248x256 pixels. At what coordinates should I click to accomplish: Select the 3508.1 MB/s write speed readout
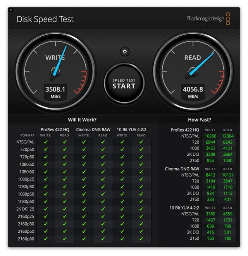point(55,89)
